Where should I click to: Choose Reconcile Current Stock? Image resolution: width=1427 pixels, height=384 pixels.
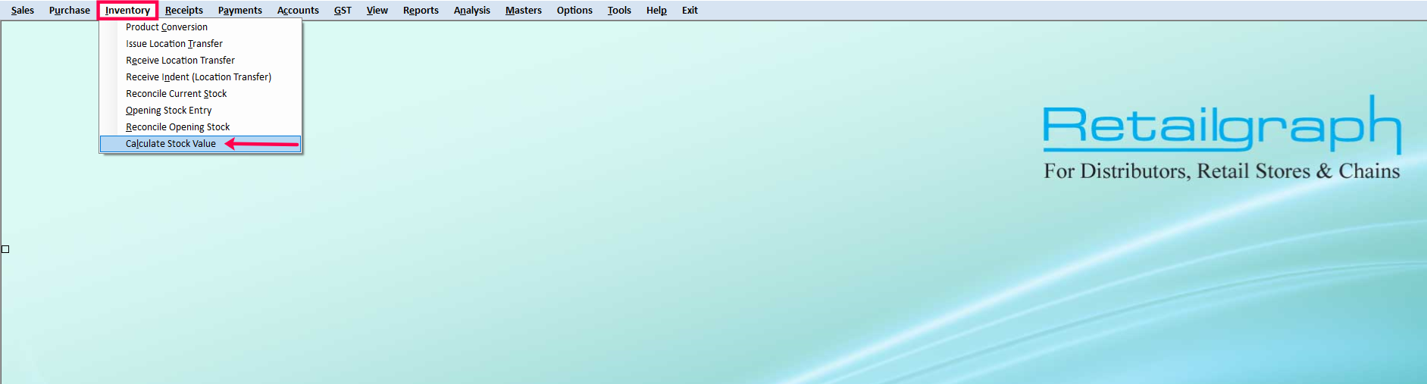[201, 94]
